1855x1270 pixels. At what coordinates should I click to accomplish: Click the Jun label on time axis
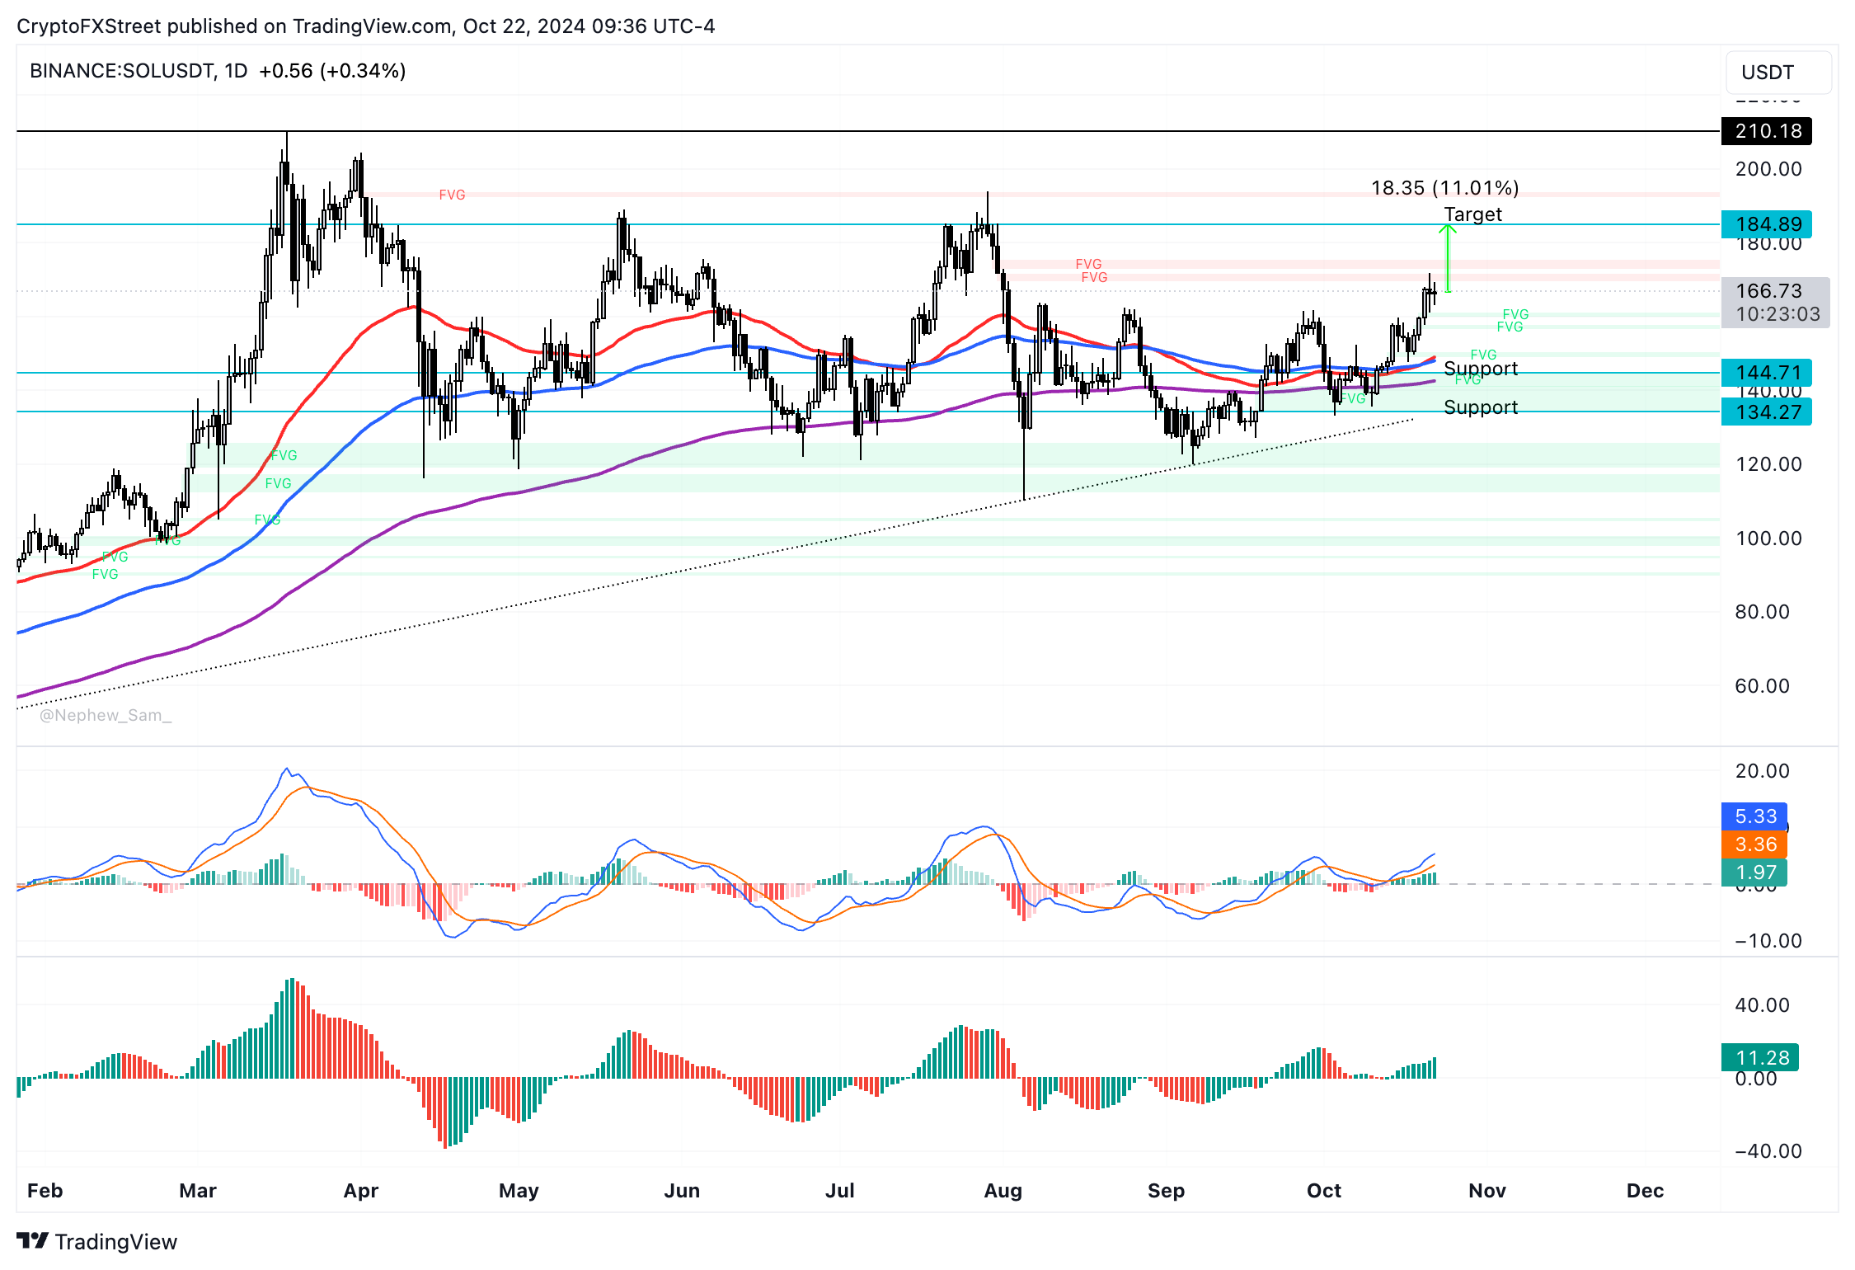point(682,1191)
